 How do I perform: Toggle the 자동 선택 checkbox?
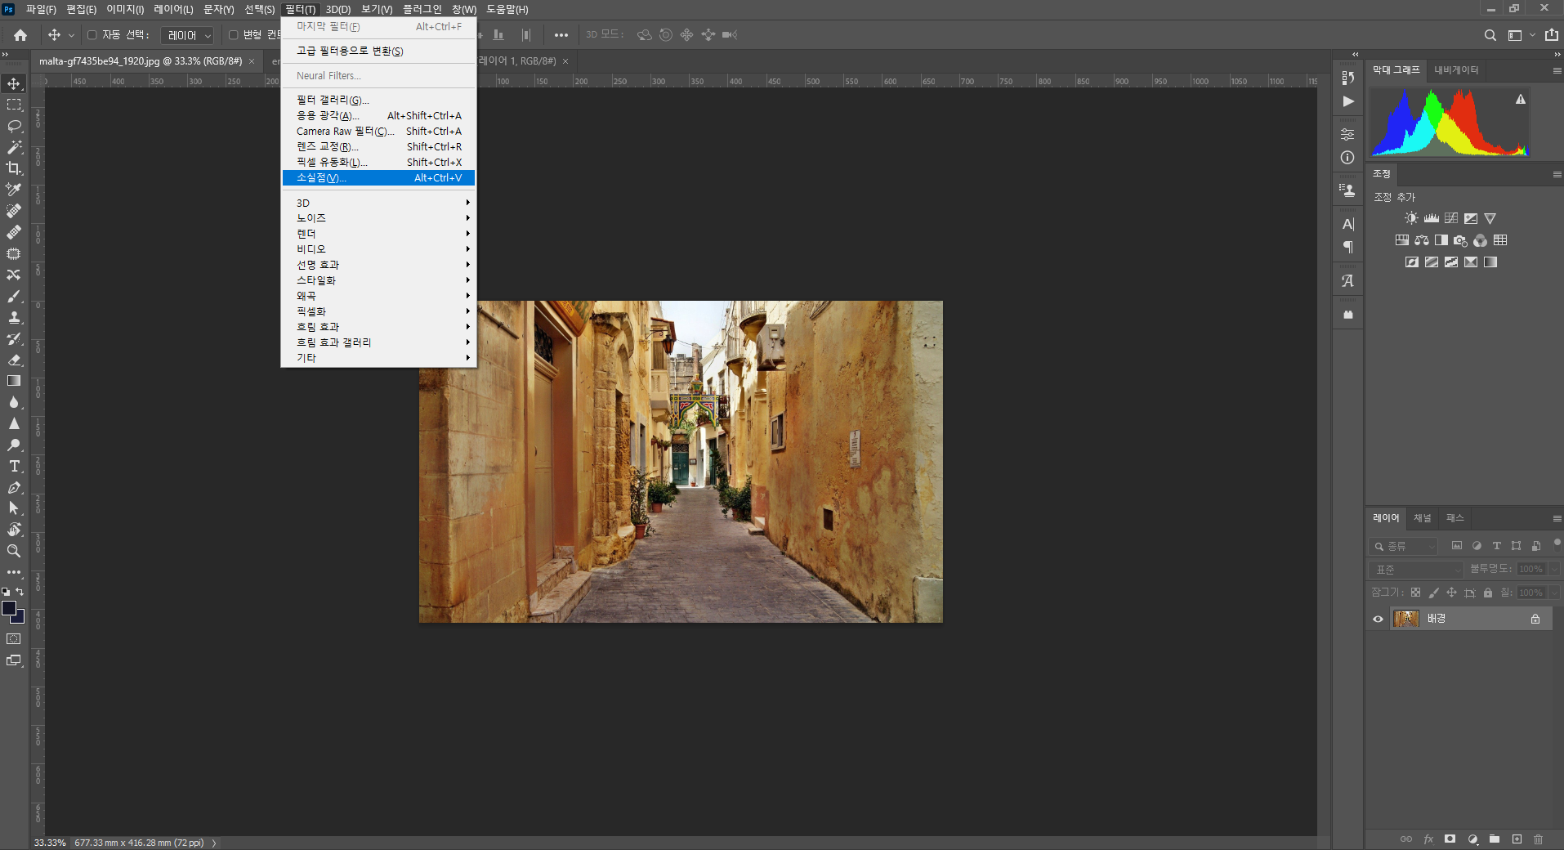point(92,35)
